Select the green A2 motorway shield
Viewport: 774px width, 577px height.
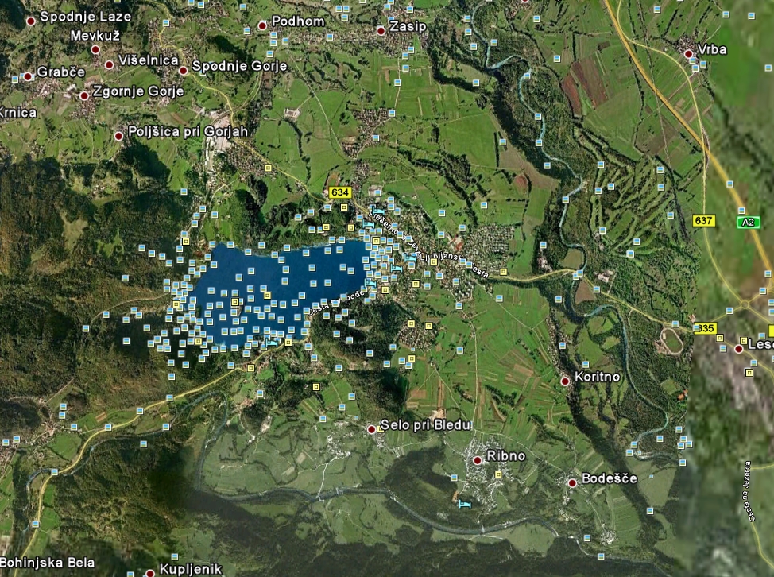(x=749, y=222)
